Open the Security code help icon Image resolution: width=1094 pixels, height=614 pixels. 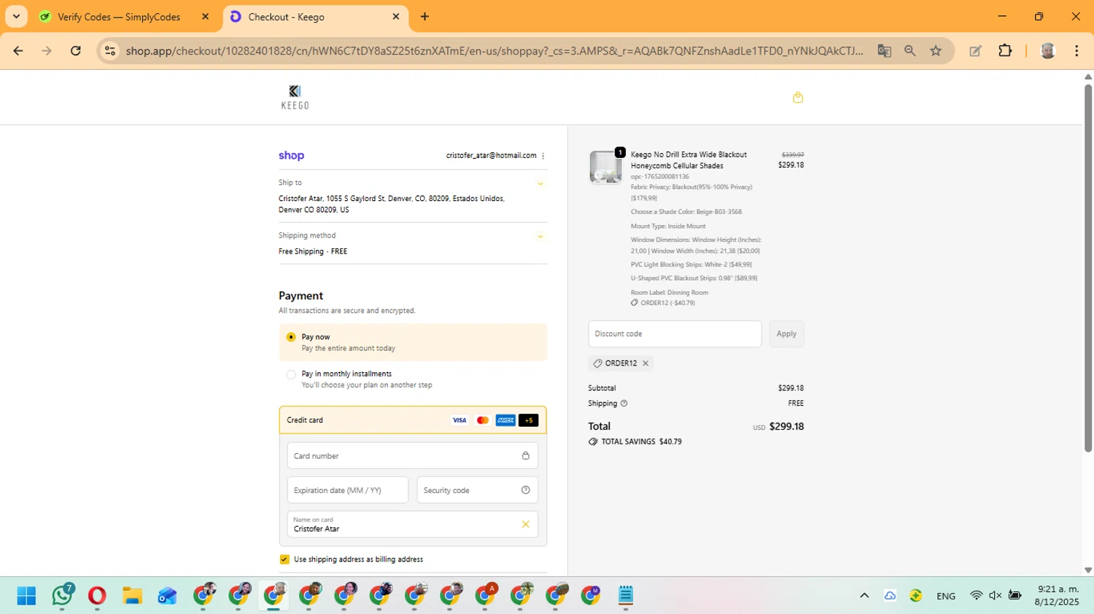(x=525, y=490)
